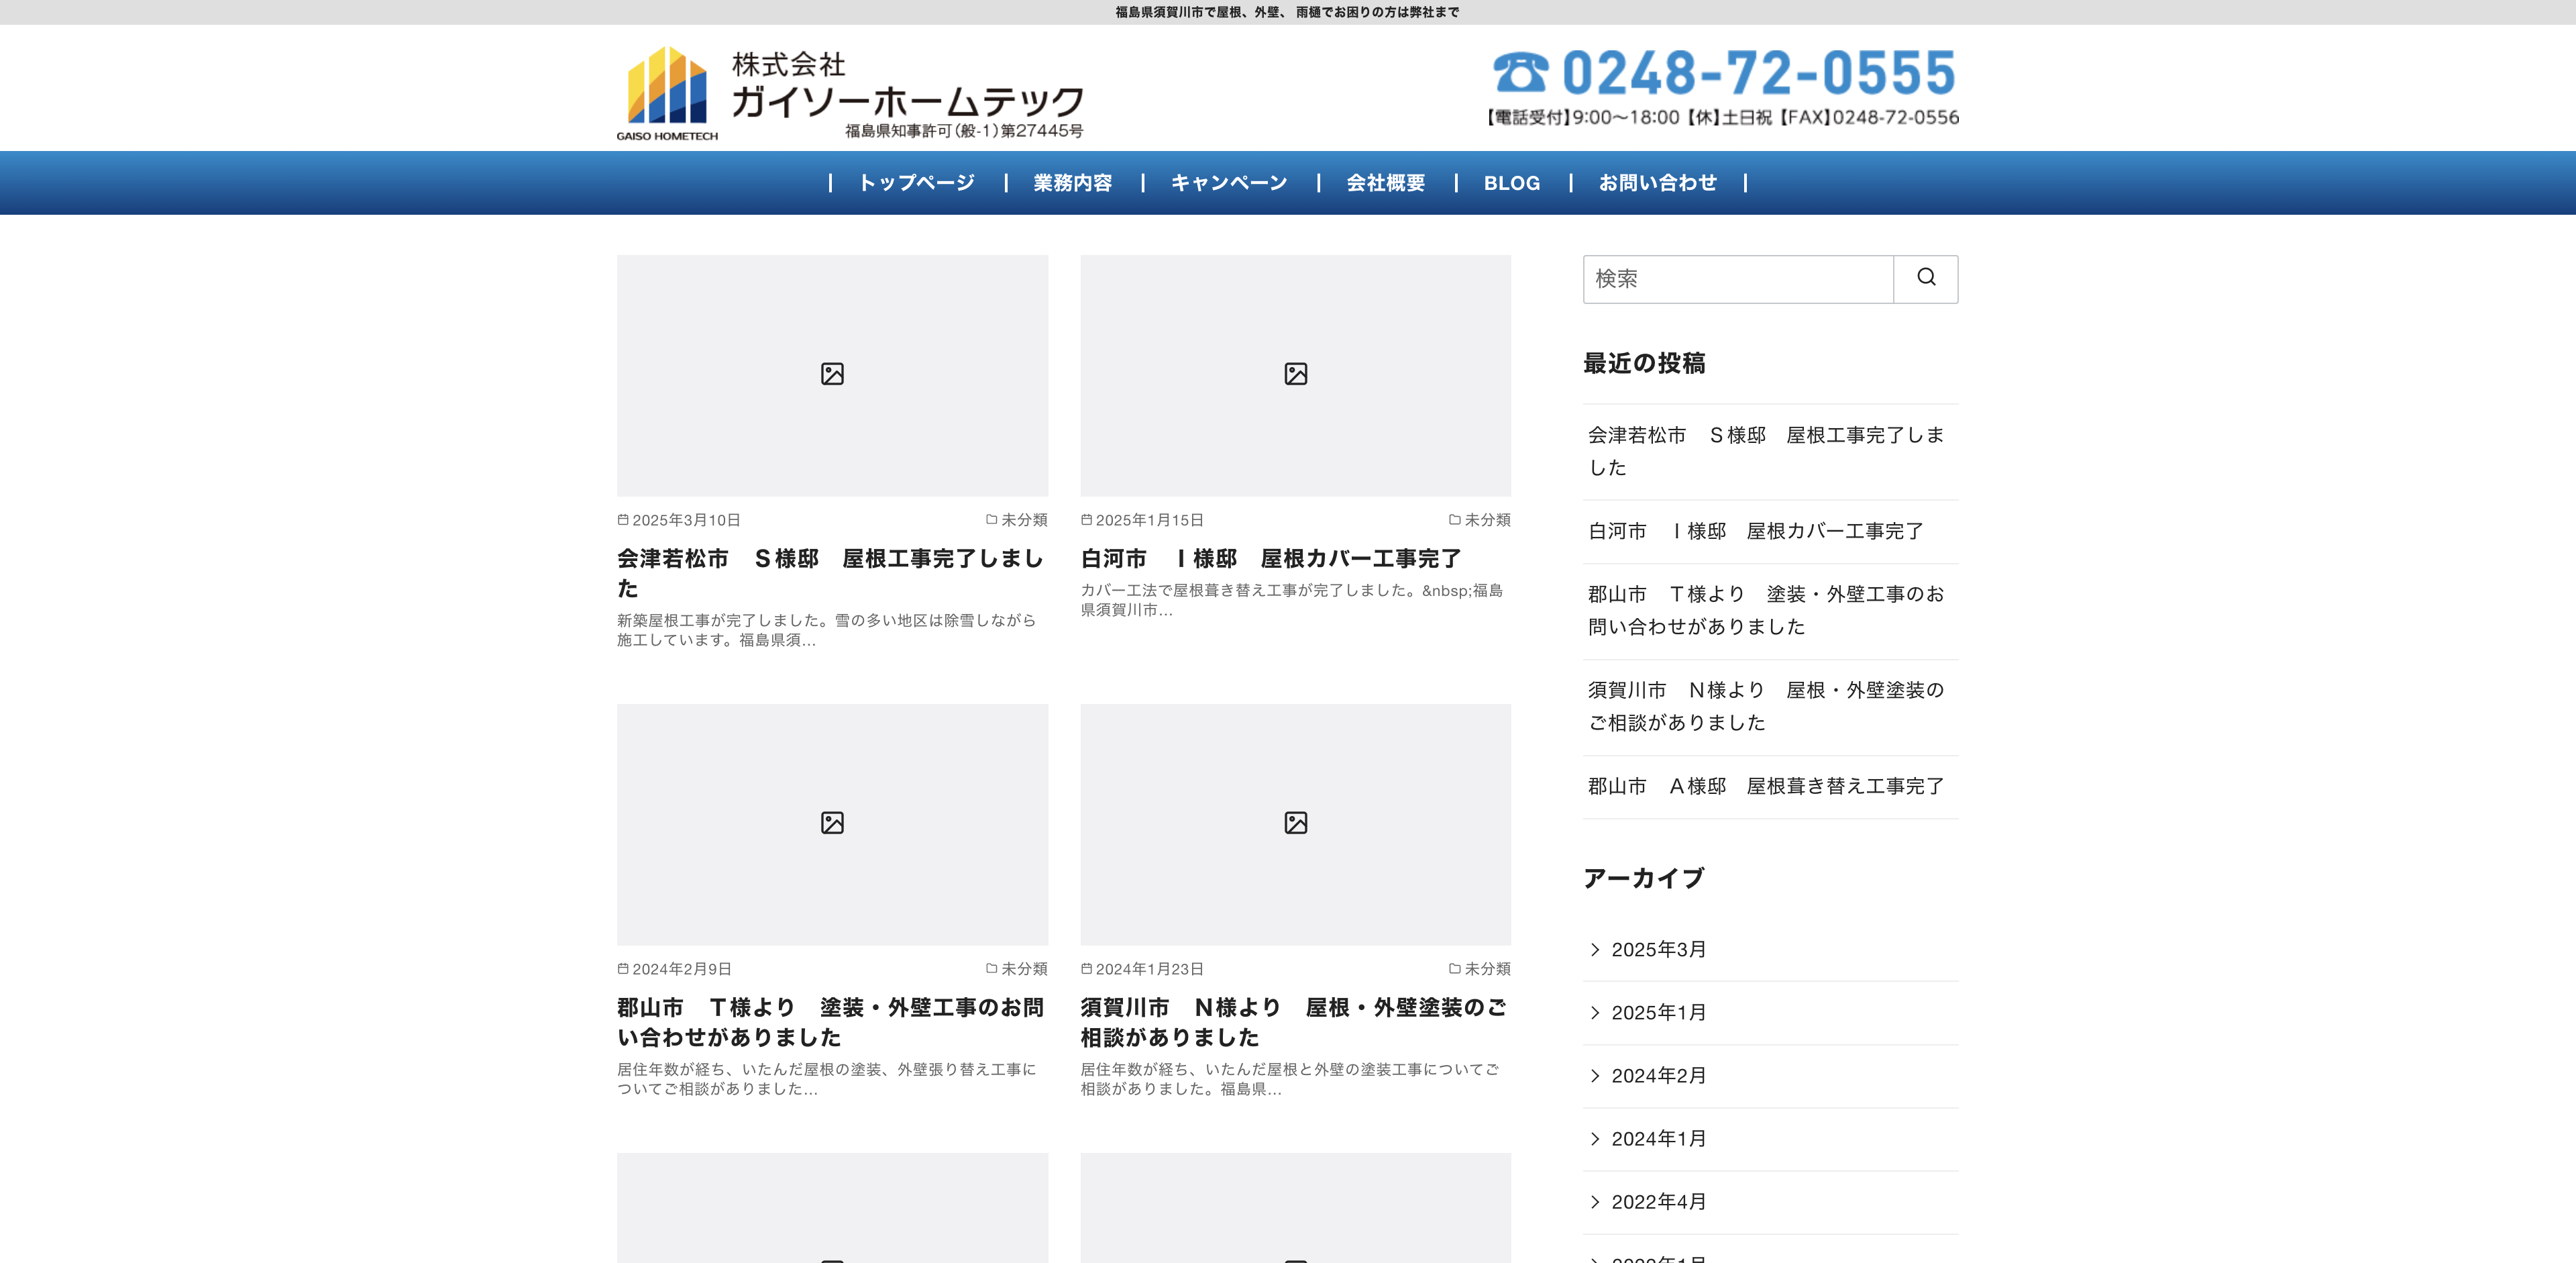Open post title 白河市 I様邸 屋根カバー工事完了
Screen dimensions: 2576x1263
pyautogui.click(x=1270, y=558)
